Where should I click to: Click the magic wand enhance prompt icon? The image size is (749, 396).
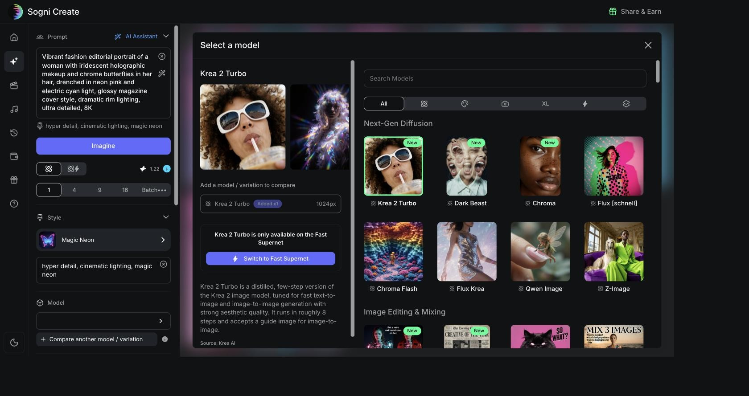click(x=162, y=73)
